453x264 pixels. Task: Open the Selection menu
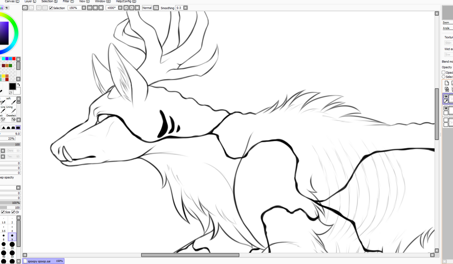click(50, 1)
